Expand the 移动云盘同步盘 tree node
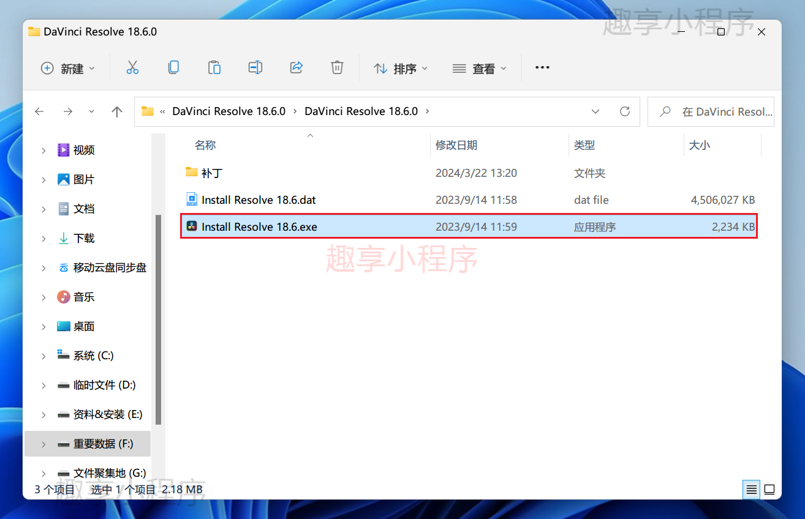The height and width of the screenshot is (519, 805). pos(43,267)
